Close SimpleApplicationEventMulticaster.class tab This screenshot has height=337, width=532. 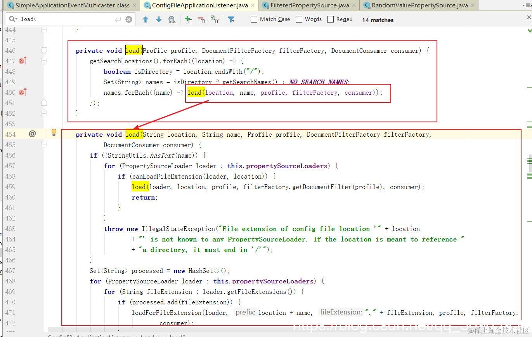[x=134, y=5]
